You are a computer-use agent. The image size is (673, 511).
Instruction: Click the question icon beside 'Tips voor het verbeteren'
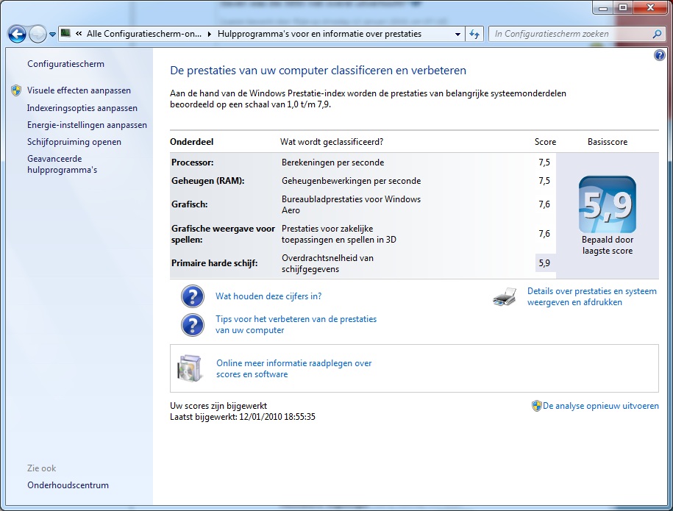pos(192,325)
